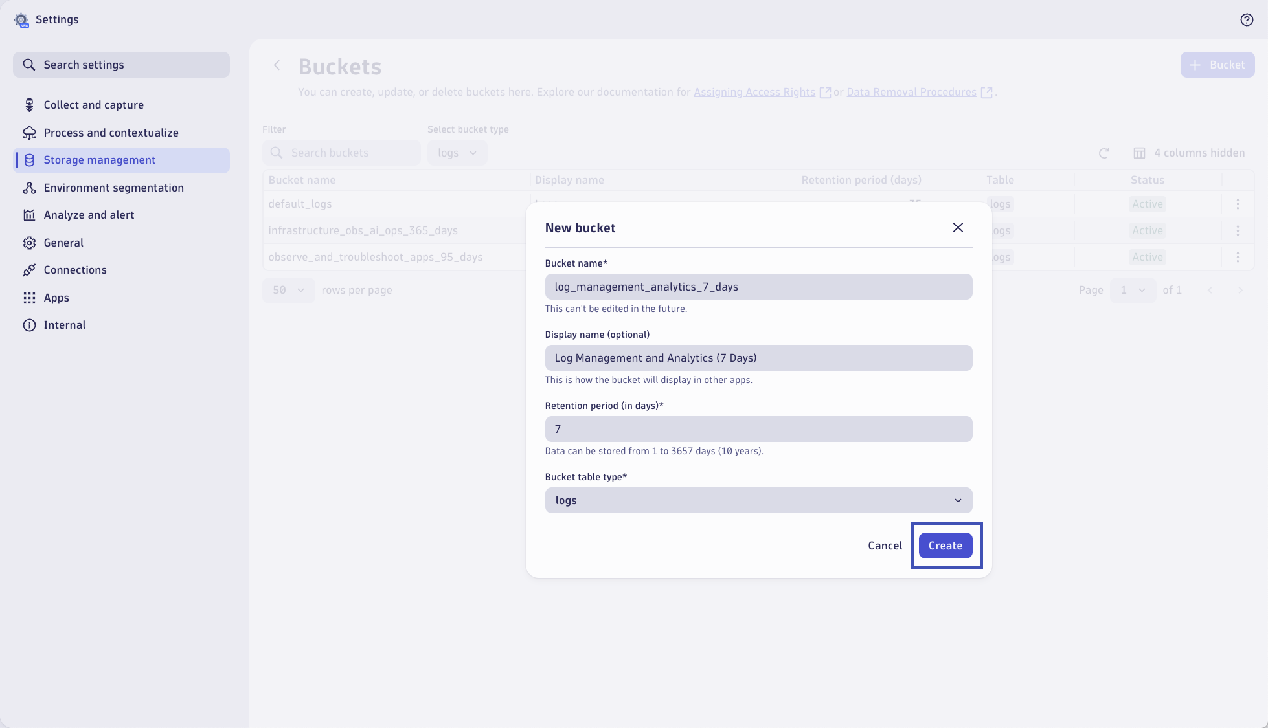Open Internal settings section
Image resolution: width=1268 pixels, height=728 pixels.
(x=121, y=325)
